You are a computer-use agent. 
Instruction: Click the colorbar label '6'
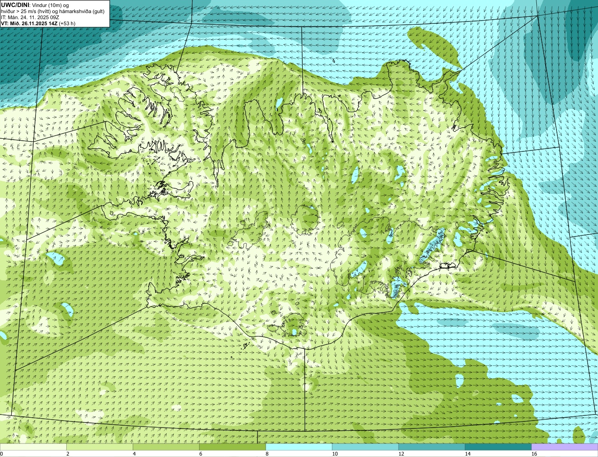pyautogui.click(x=200, y=454)
